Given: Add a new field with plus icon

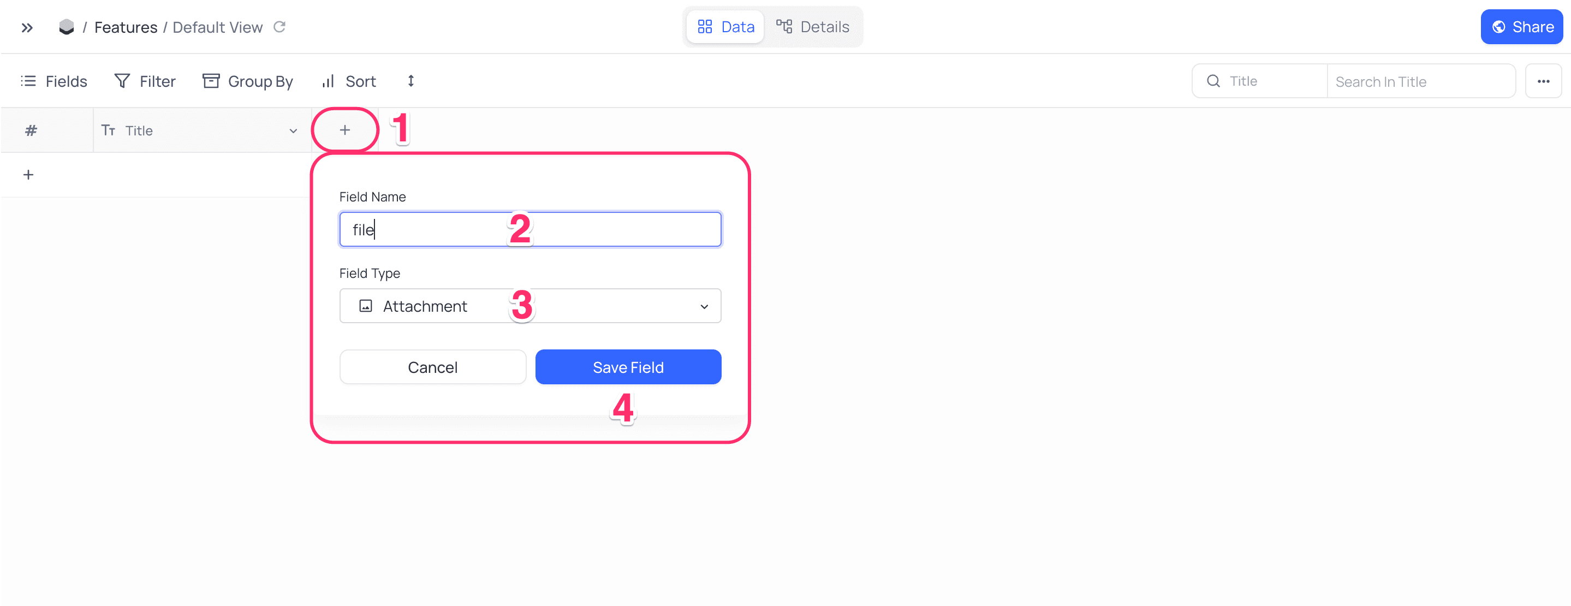Looking at the screenshot, I should pos(344,130).
